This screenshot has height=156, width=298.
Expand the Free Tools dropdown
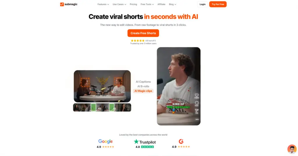coord(147,4)
